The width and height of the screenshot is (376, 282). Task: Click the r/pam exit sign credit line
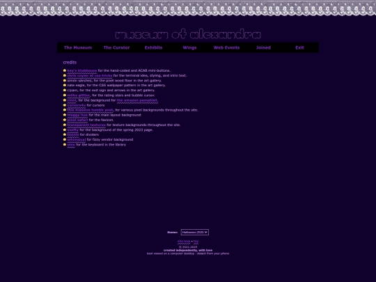pyautogui.click(x=111, y=90)
